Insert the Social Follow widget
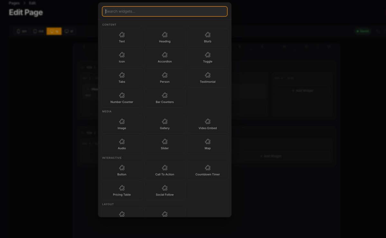This screenshot has width=386, height=238. [165, 191]
